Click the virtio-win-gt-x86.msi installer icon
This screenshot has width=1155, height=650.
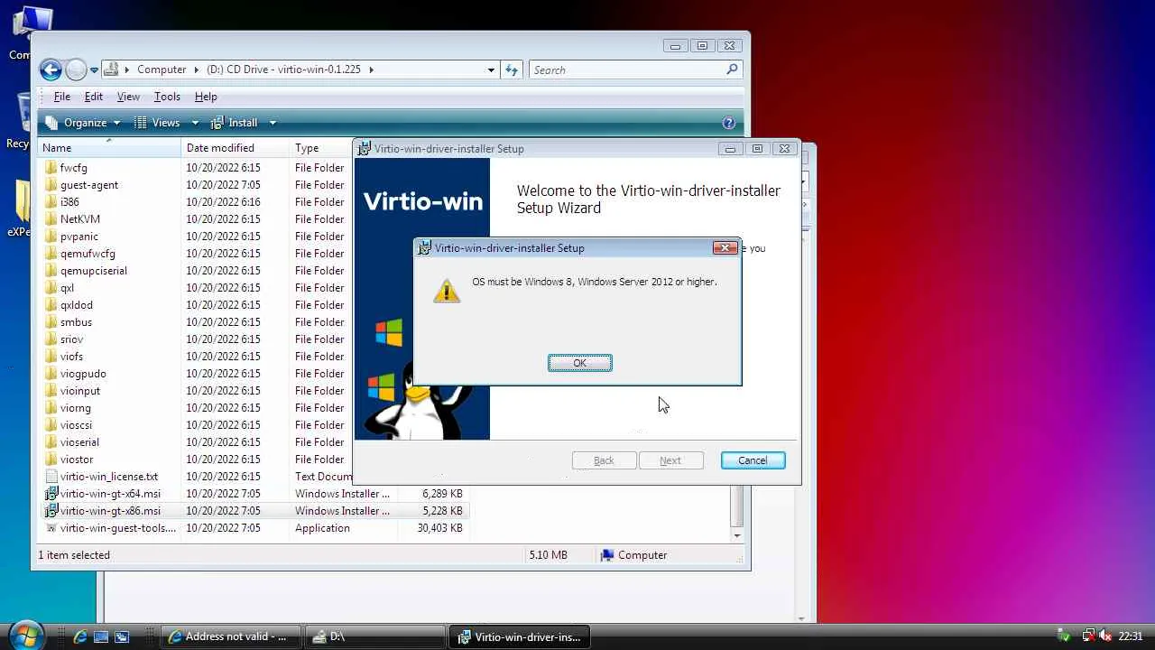[x=51, y=511]
